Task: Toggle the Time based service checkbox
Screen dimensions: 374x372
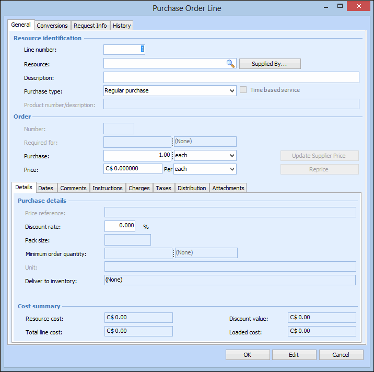Action: coord(243,90)
